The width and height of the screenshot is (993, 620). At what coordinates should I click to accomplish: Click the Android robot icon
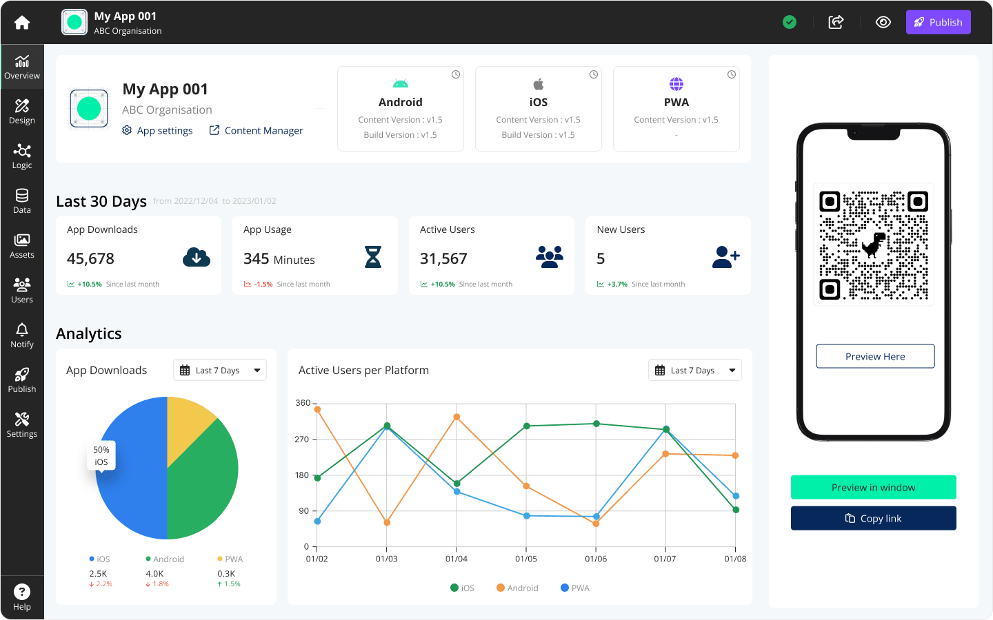tap(401, 84)
